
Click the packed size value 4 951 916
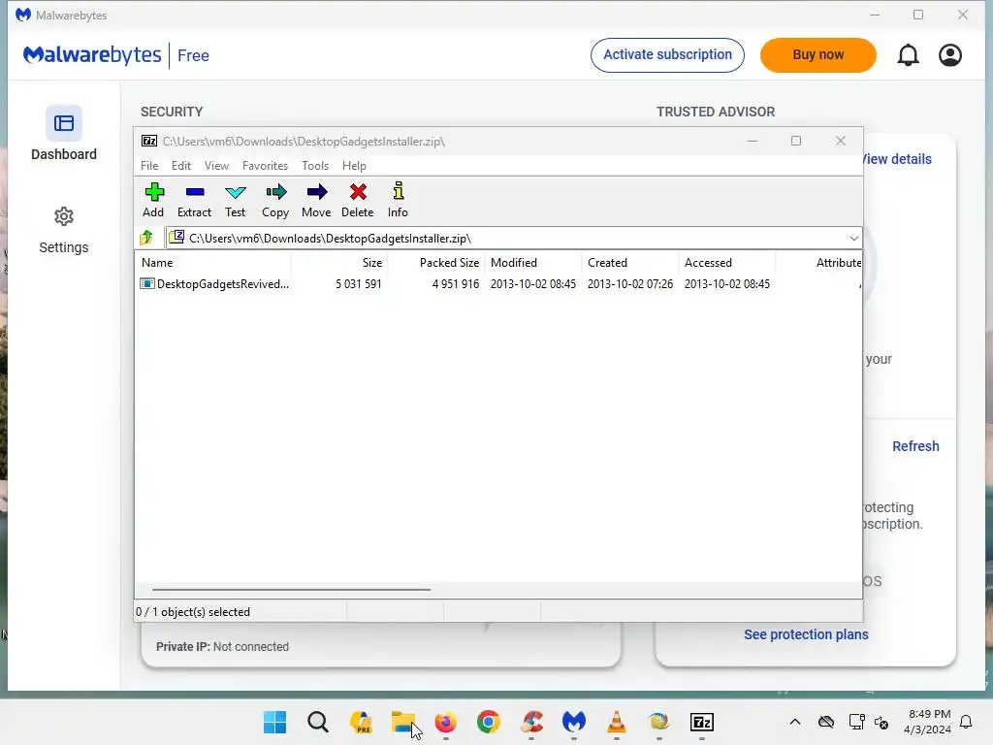(456, 284)
